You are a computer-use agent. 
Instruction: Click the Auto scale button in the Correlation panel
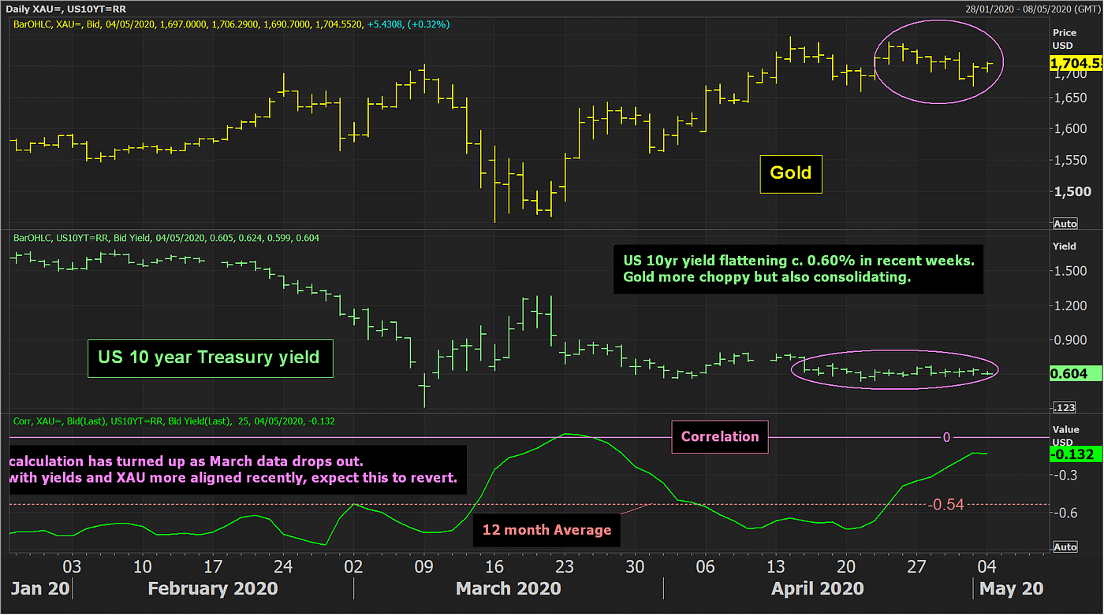tap(1065, 546)
